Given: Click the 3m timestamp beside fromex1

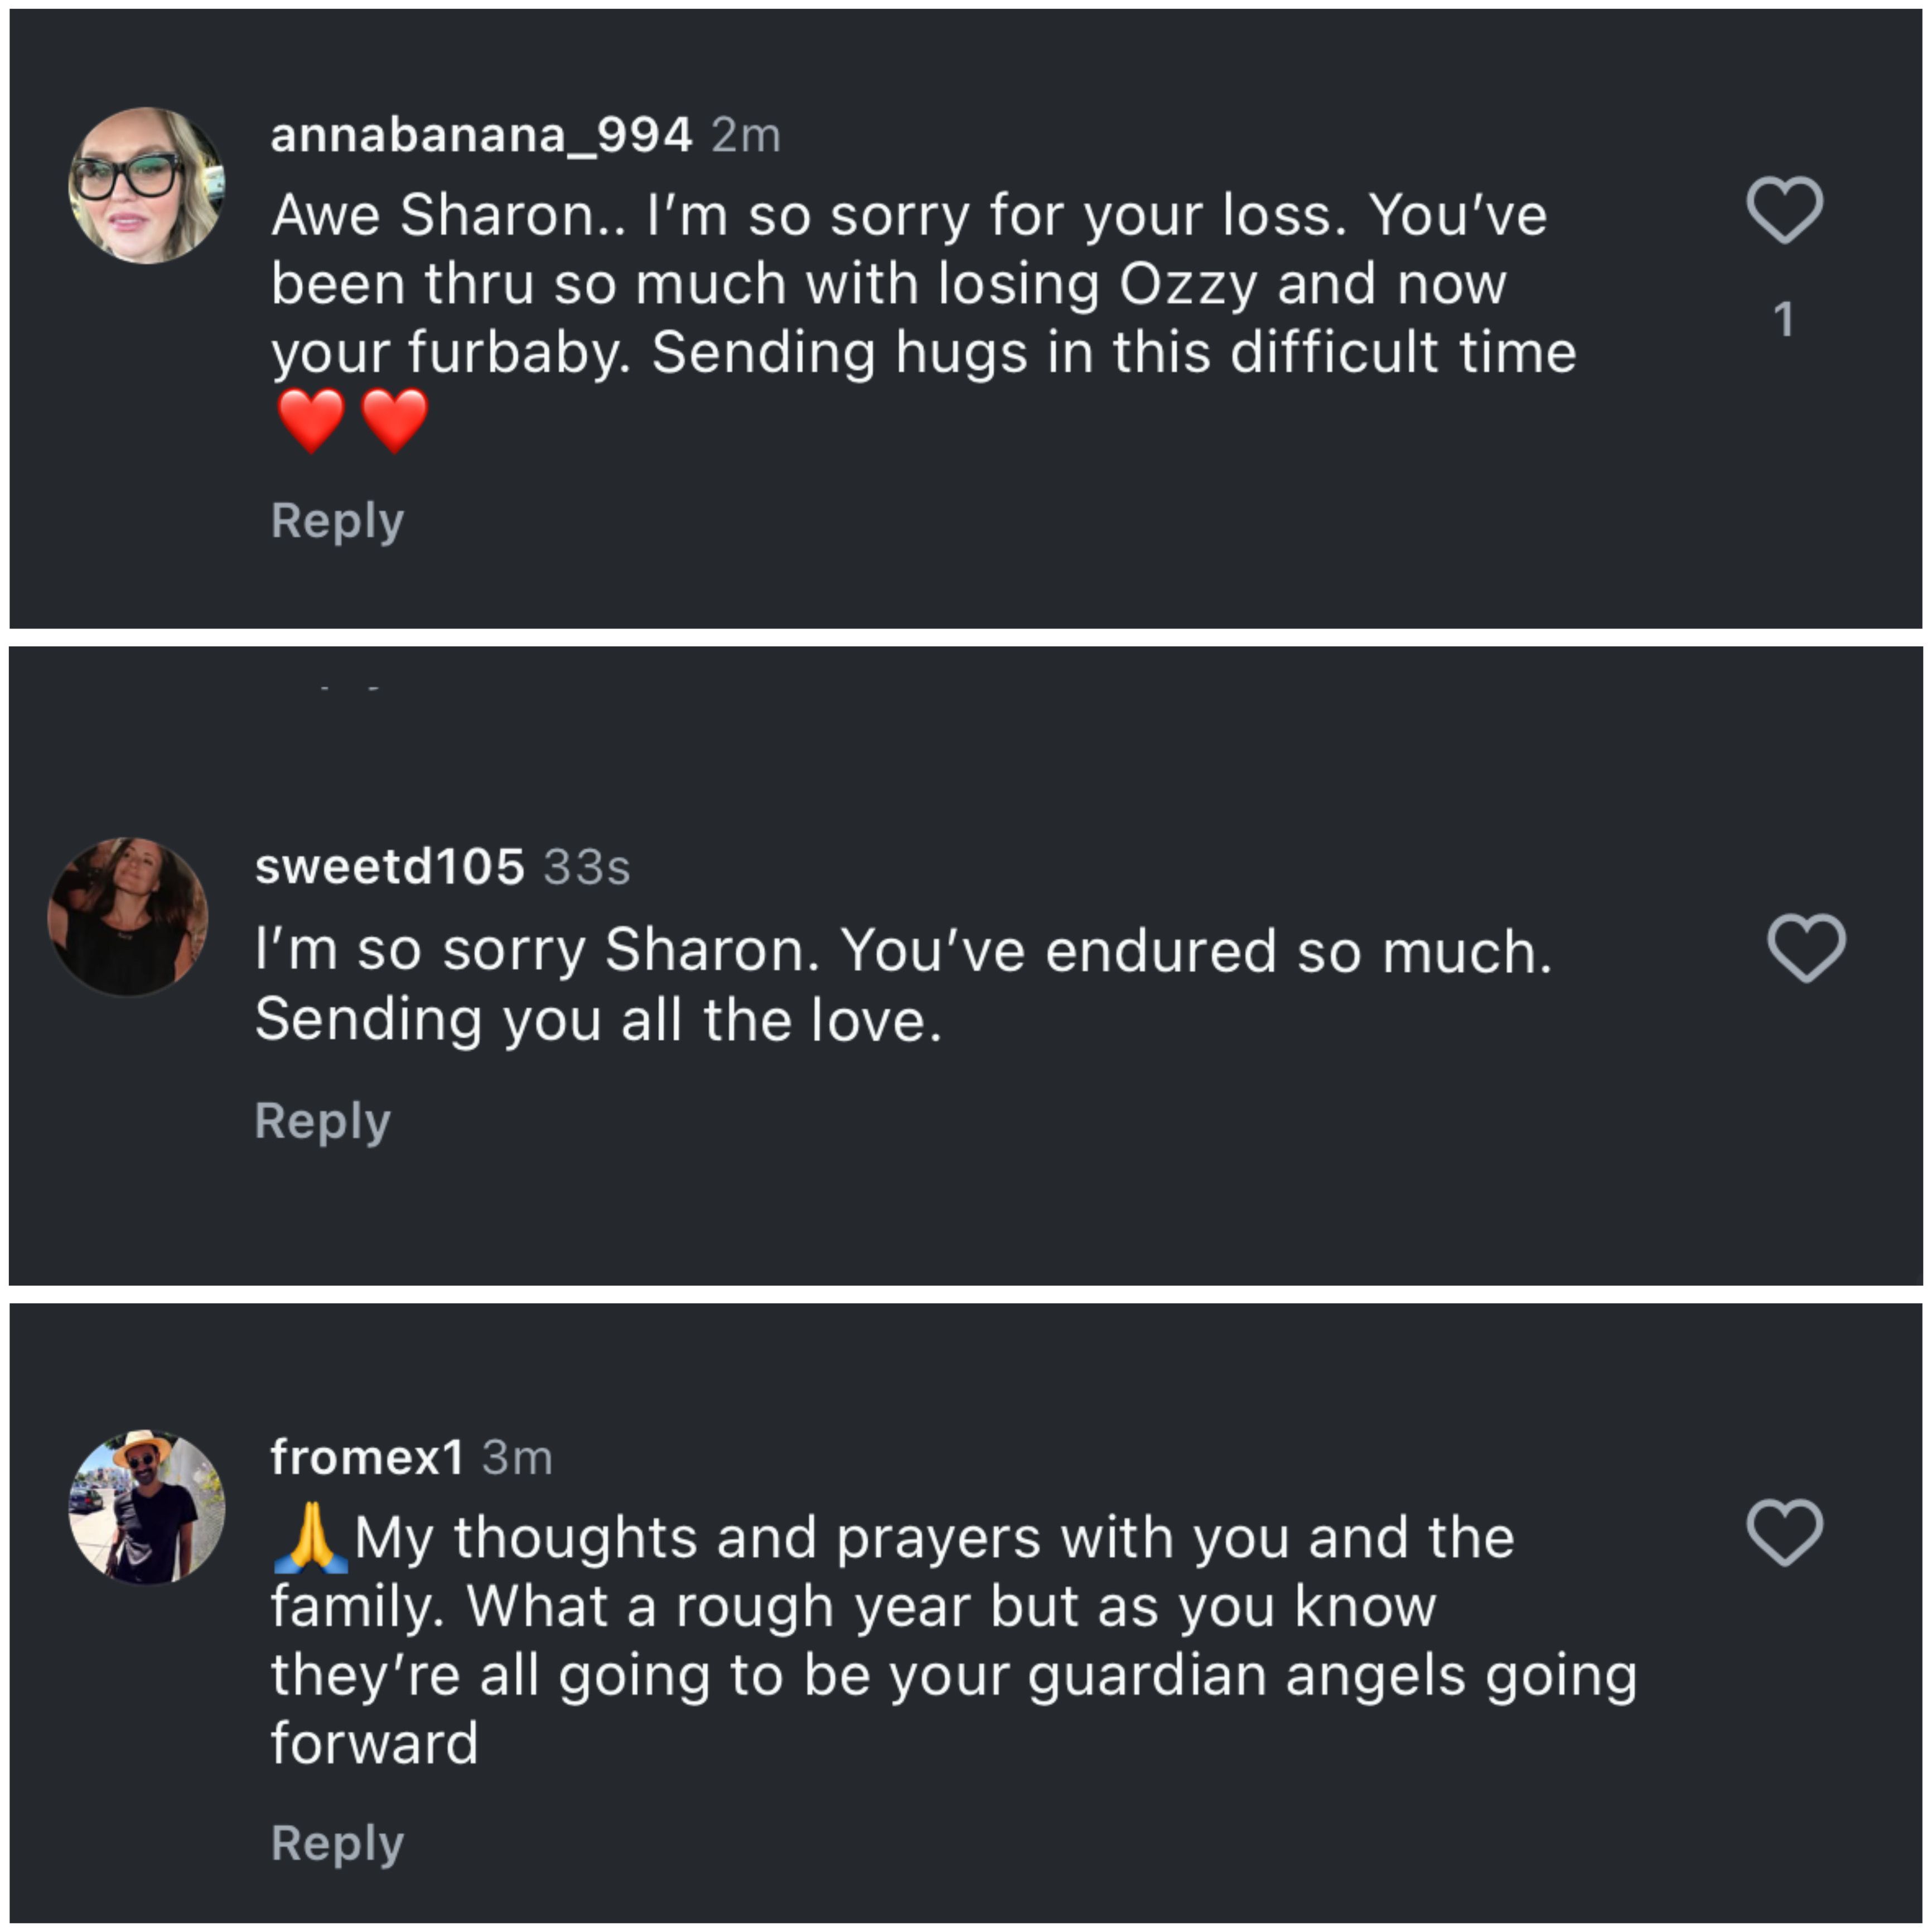Looking at the screenshot, I should 517,1458.
